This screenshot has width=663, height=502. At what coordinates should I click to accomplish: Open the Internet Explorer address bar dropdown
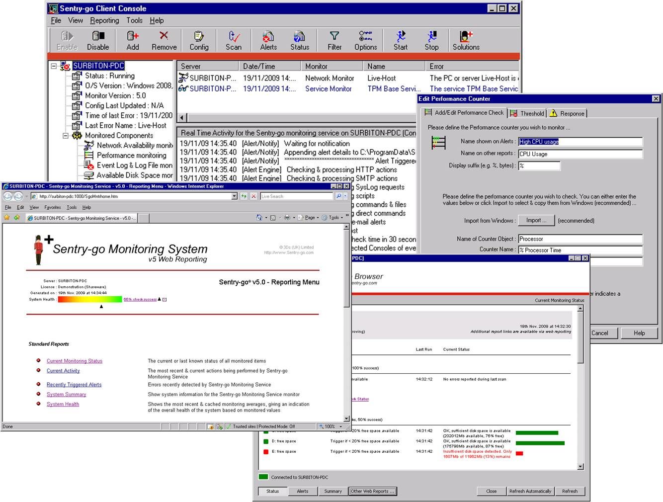coord(234,196)
